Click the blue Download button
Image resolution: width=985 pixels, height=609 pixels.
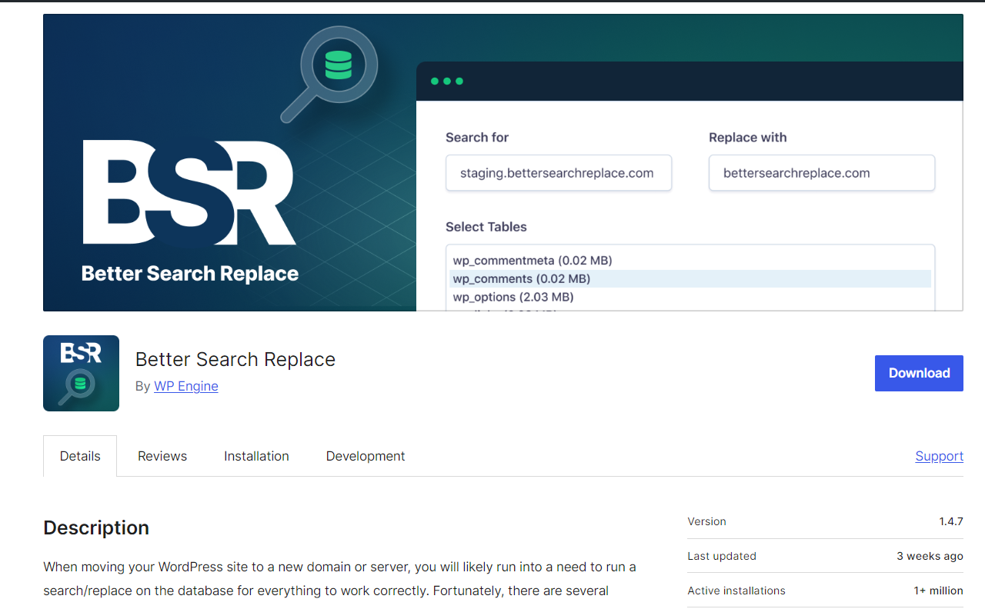tap(919, 373)
